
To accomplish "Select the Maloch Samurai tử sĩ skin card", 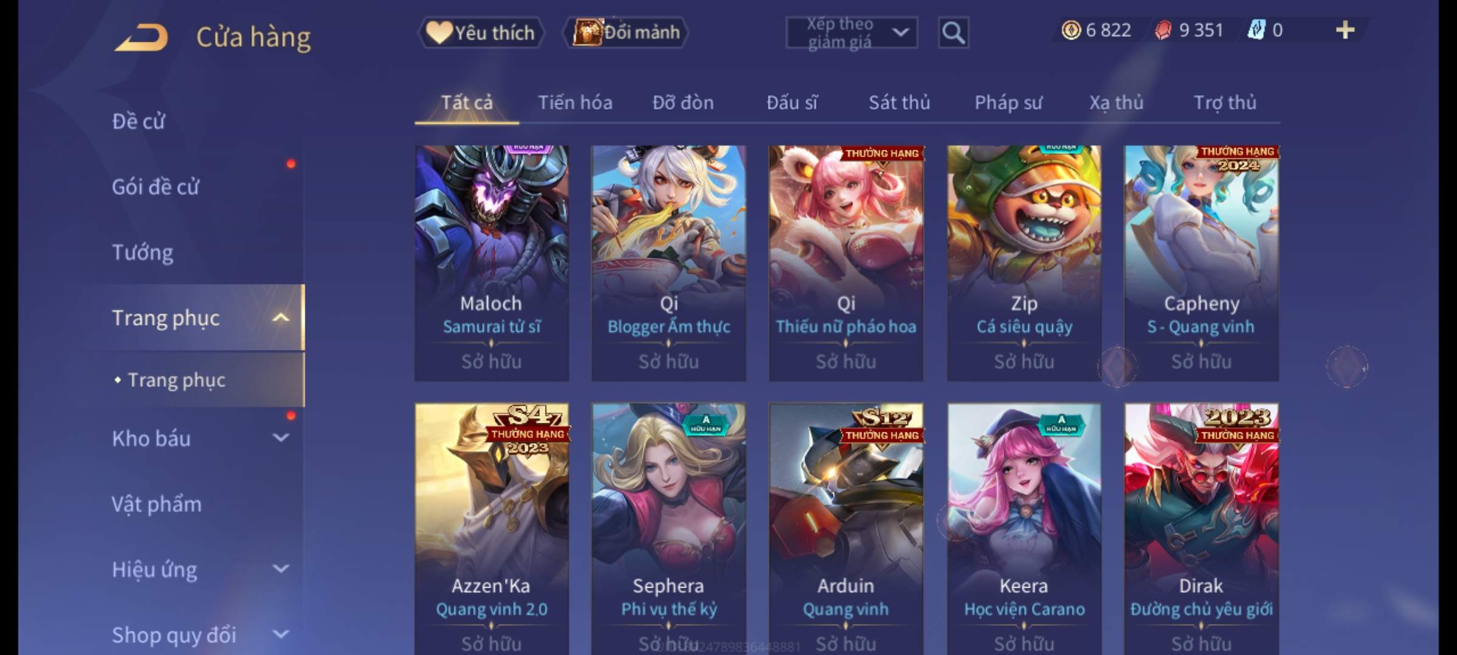I will click(492, 263).
